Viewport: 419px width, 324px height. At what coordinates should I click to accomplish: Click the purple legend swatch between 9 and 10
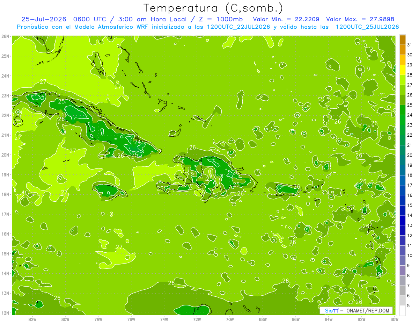click(x=403, y=260)
